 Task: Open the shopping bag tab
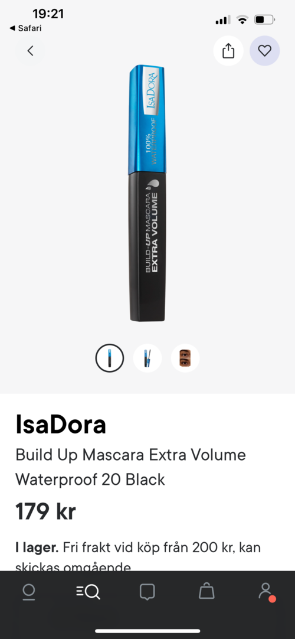coord(206,591)
